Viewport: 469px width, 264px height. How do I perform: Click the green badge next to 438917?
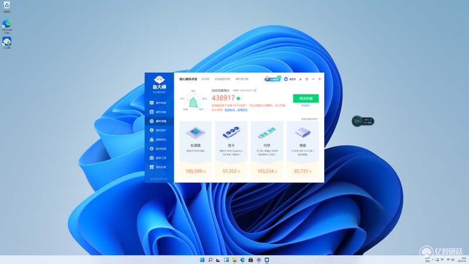(x=239, y=98)
